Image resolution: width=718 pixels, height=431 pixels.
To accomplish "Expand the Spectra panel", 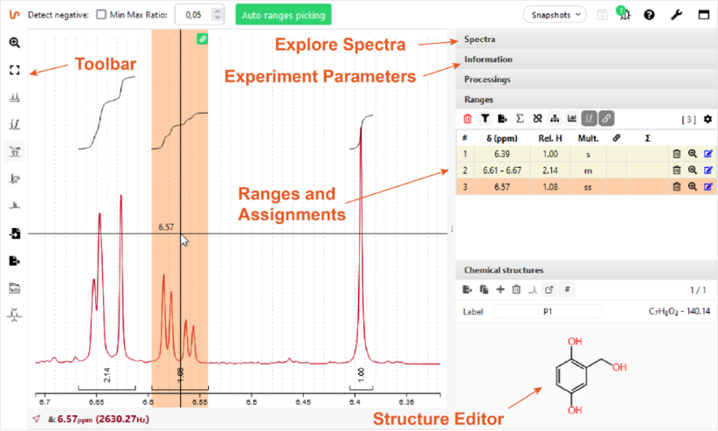I will pos(585,39).
